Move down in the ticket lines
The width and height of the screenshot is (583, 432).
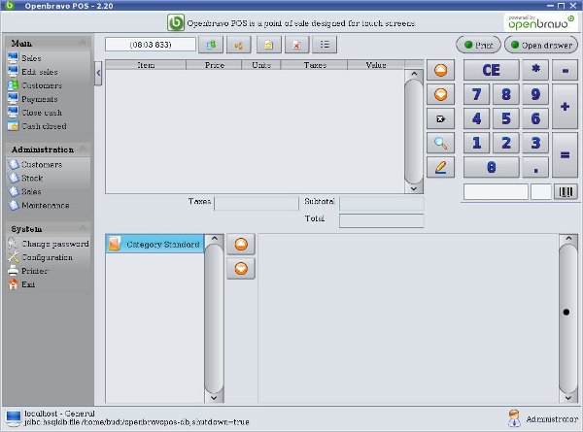pos(440,94)
